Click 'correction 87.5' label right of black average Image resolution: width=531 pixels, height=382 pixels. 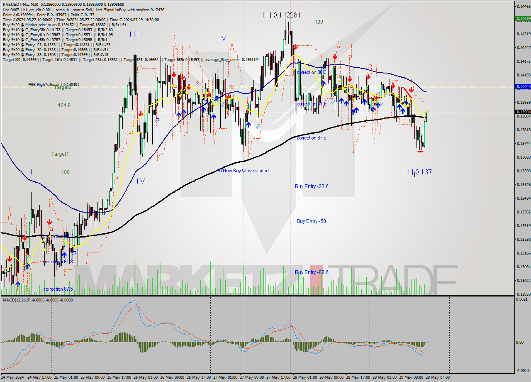tap(312, 138)
